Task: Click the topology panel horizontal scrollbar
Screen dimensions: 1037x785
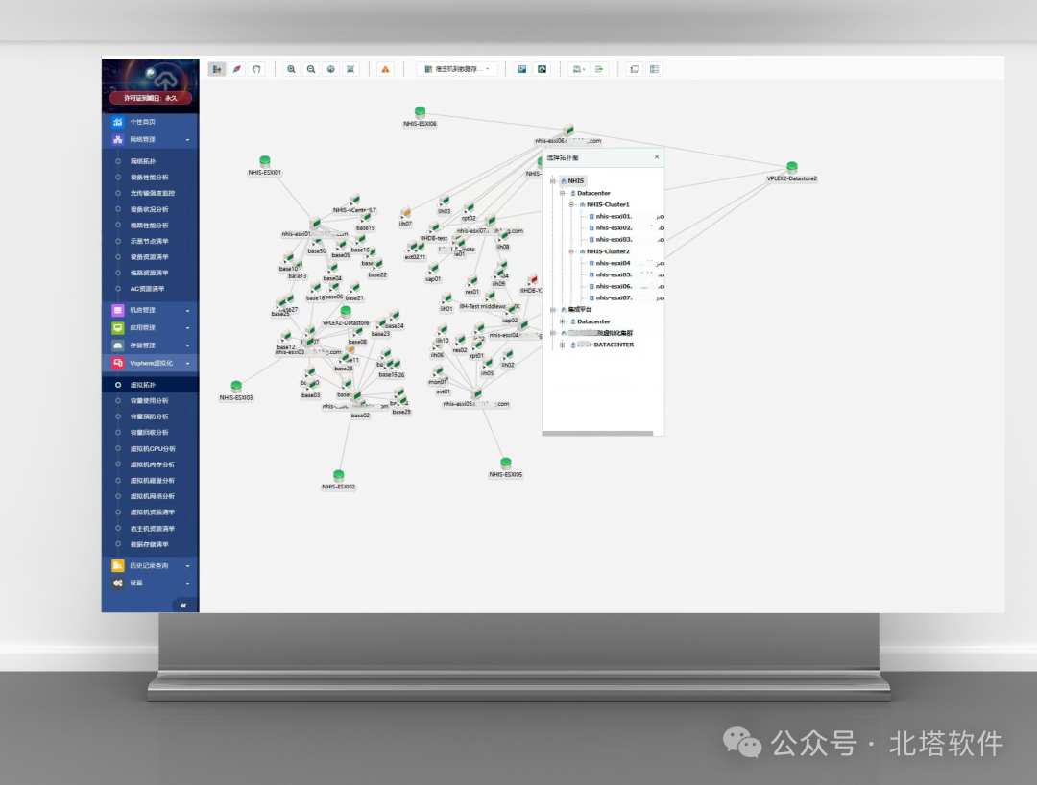Action: 598,434
